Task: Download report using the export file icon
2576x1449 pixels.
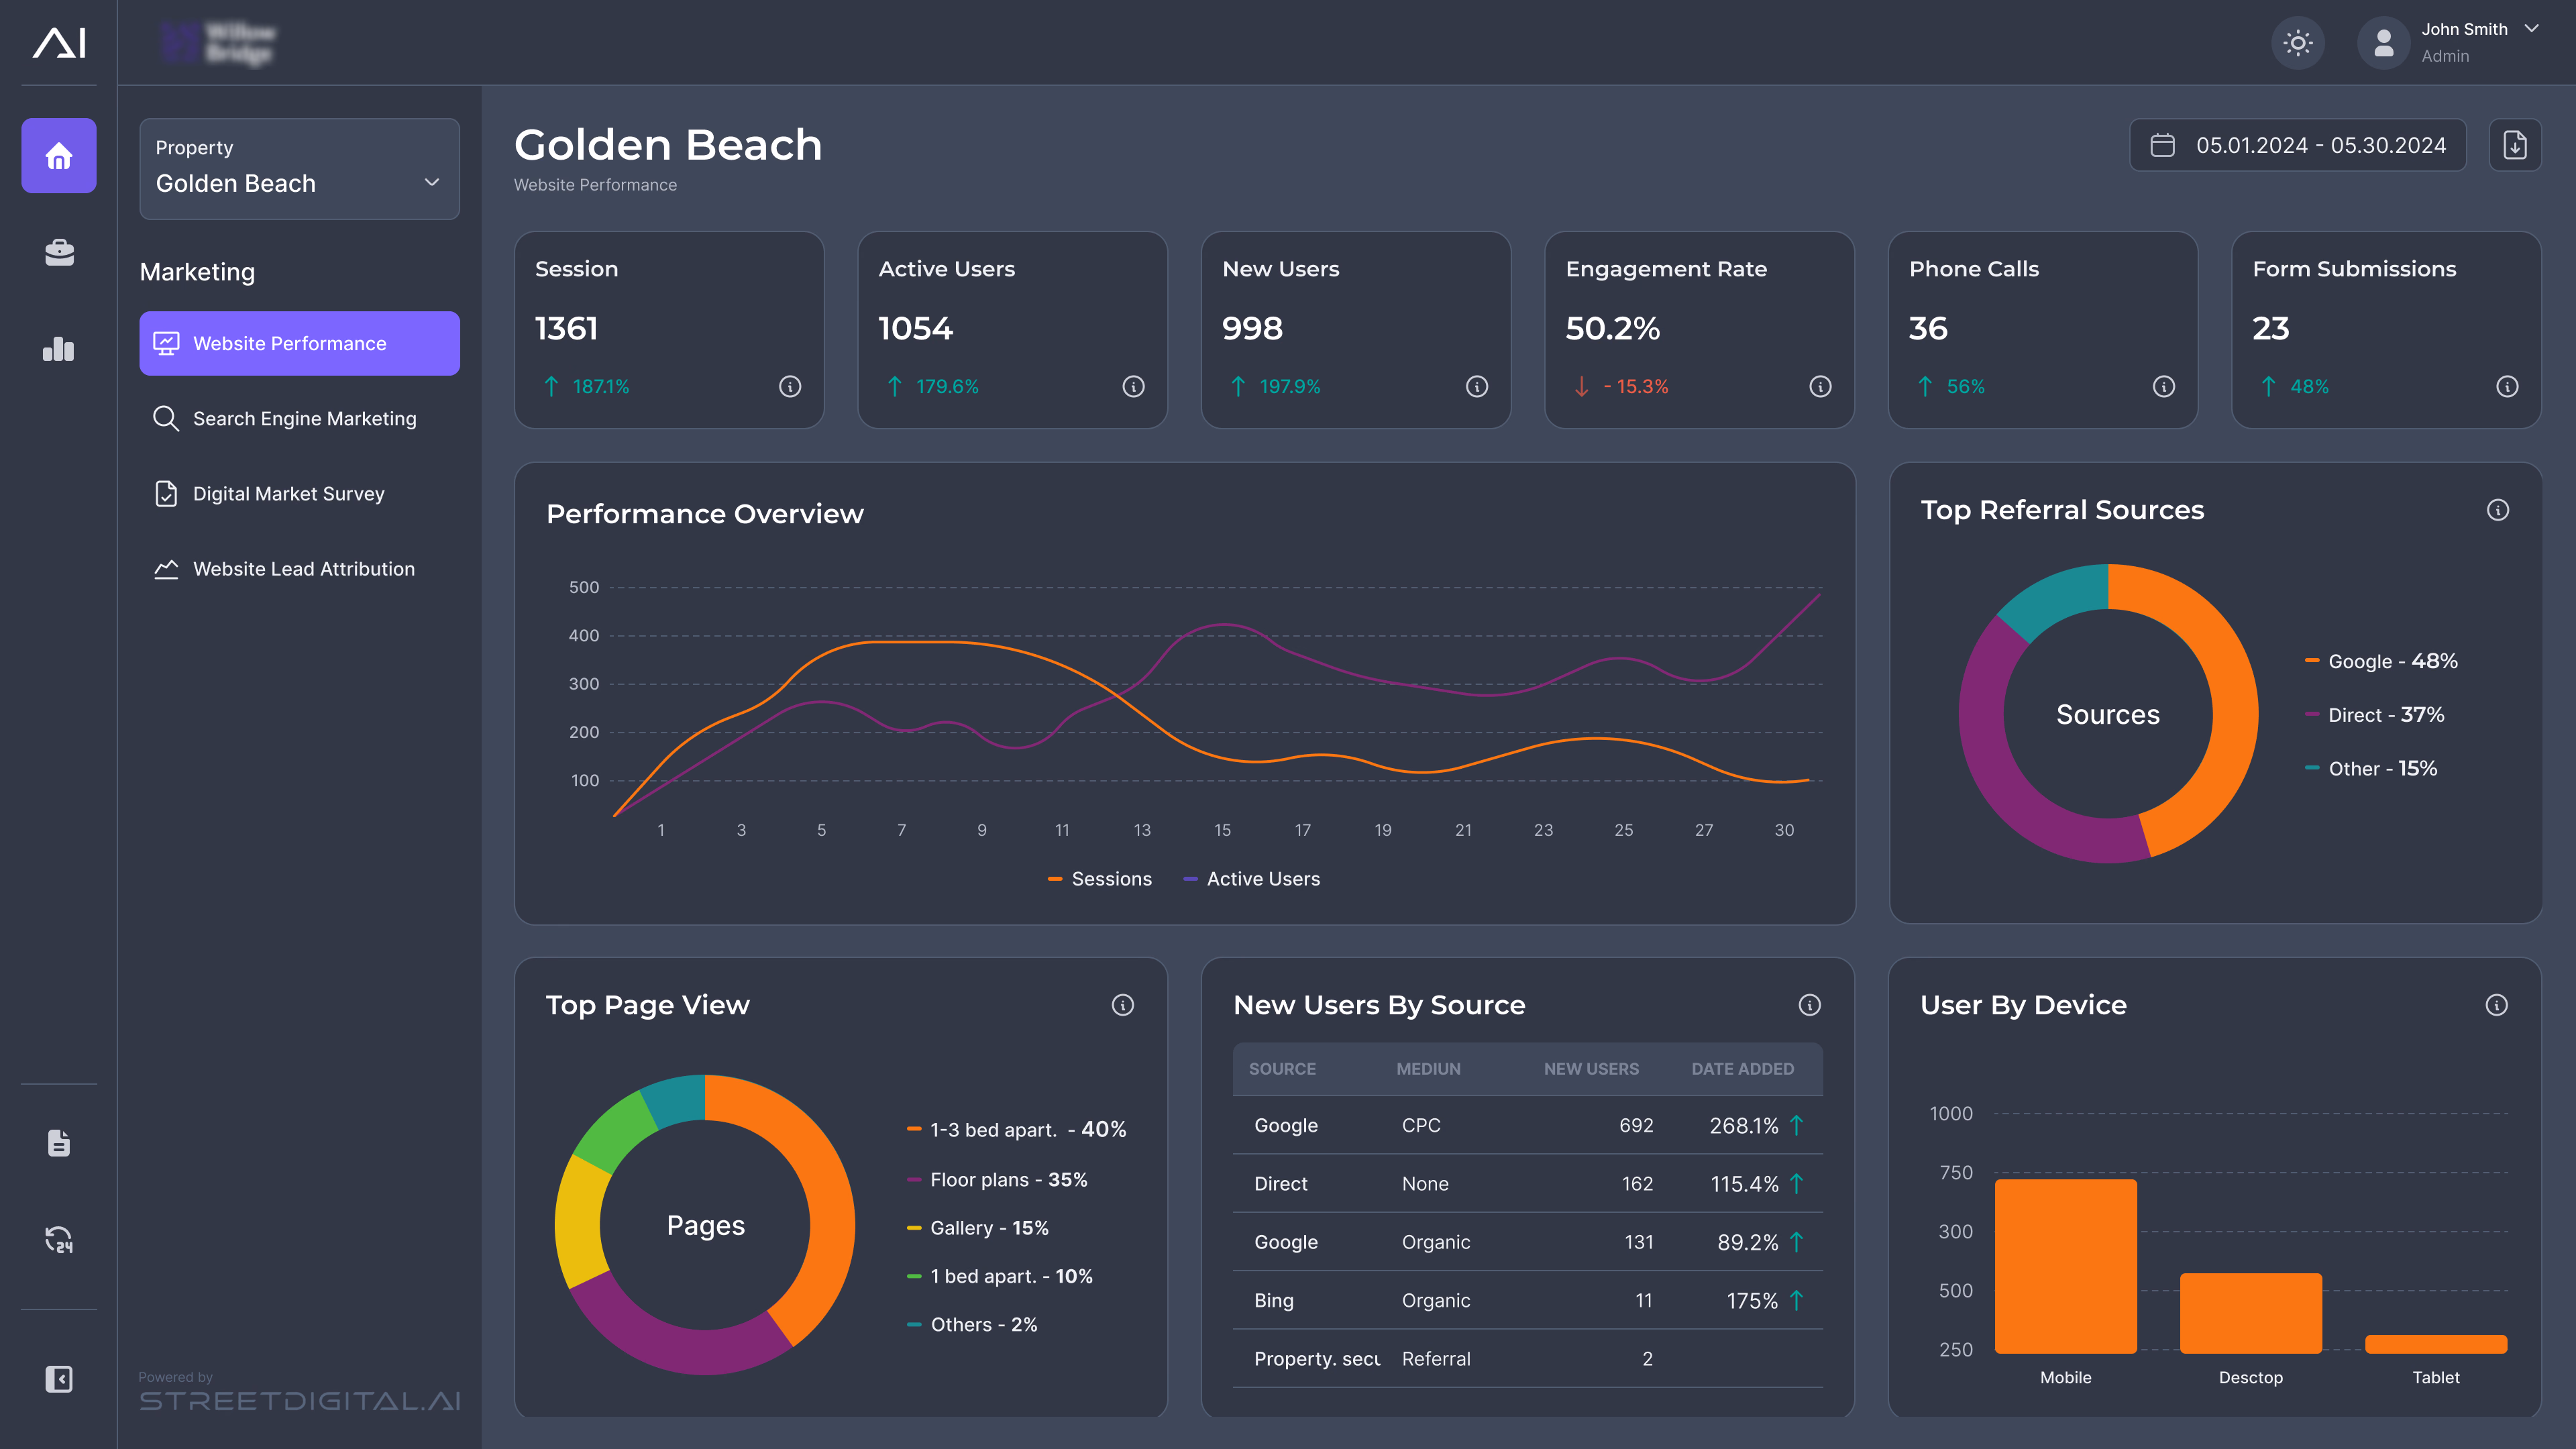Action: point(2515,145)
